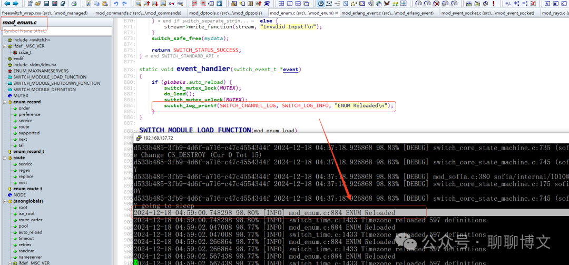
Task: Print the current file
Action: pyautogui.click(x=74, y=4)
